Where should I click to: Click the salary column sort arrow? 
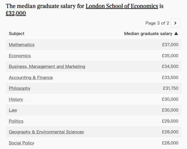point(176,33)
